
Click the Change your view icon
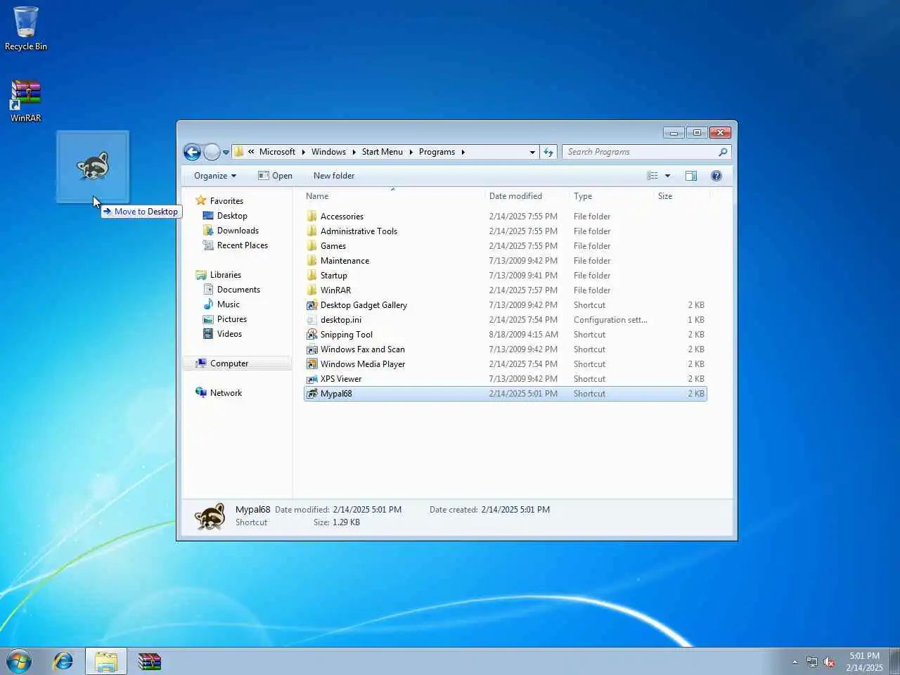pos(652,176)
